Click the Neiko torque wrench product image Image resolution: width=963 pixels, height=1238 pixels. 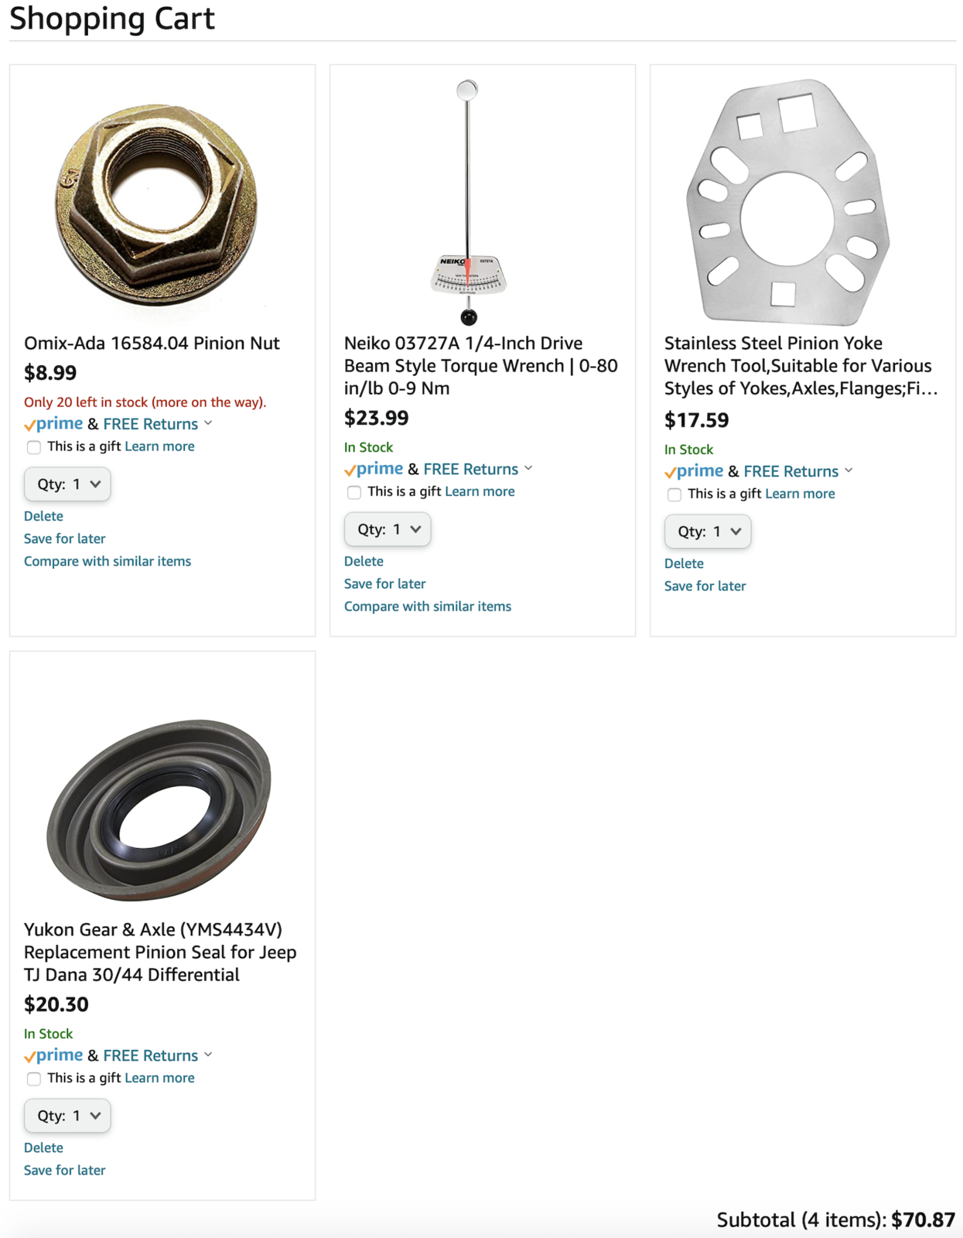tap(468, 203)
